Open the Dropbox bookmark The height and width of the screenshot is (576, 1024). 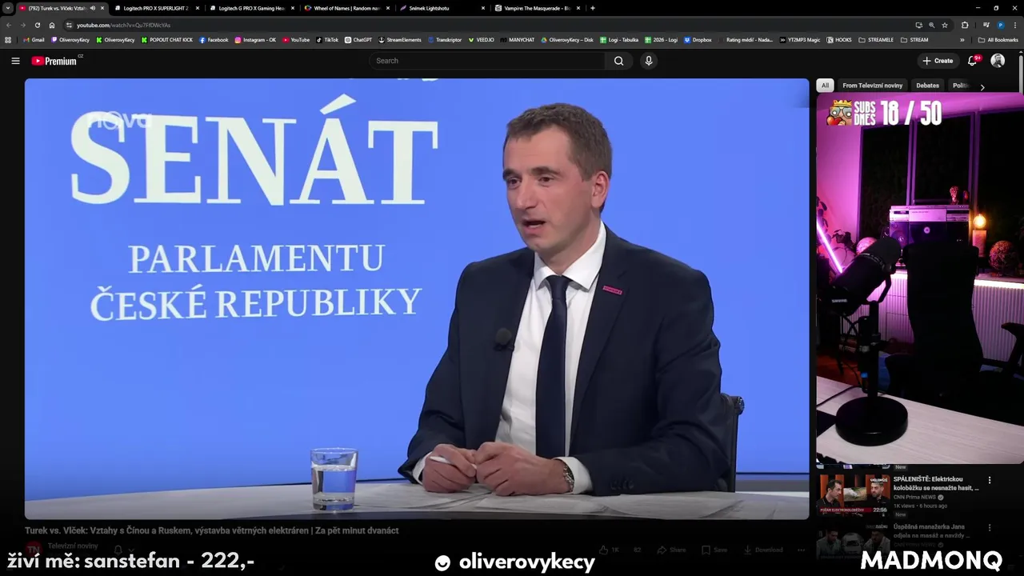point(698,40)
